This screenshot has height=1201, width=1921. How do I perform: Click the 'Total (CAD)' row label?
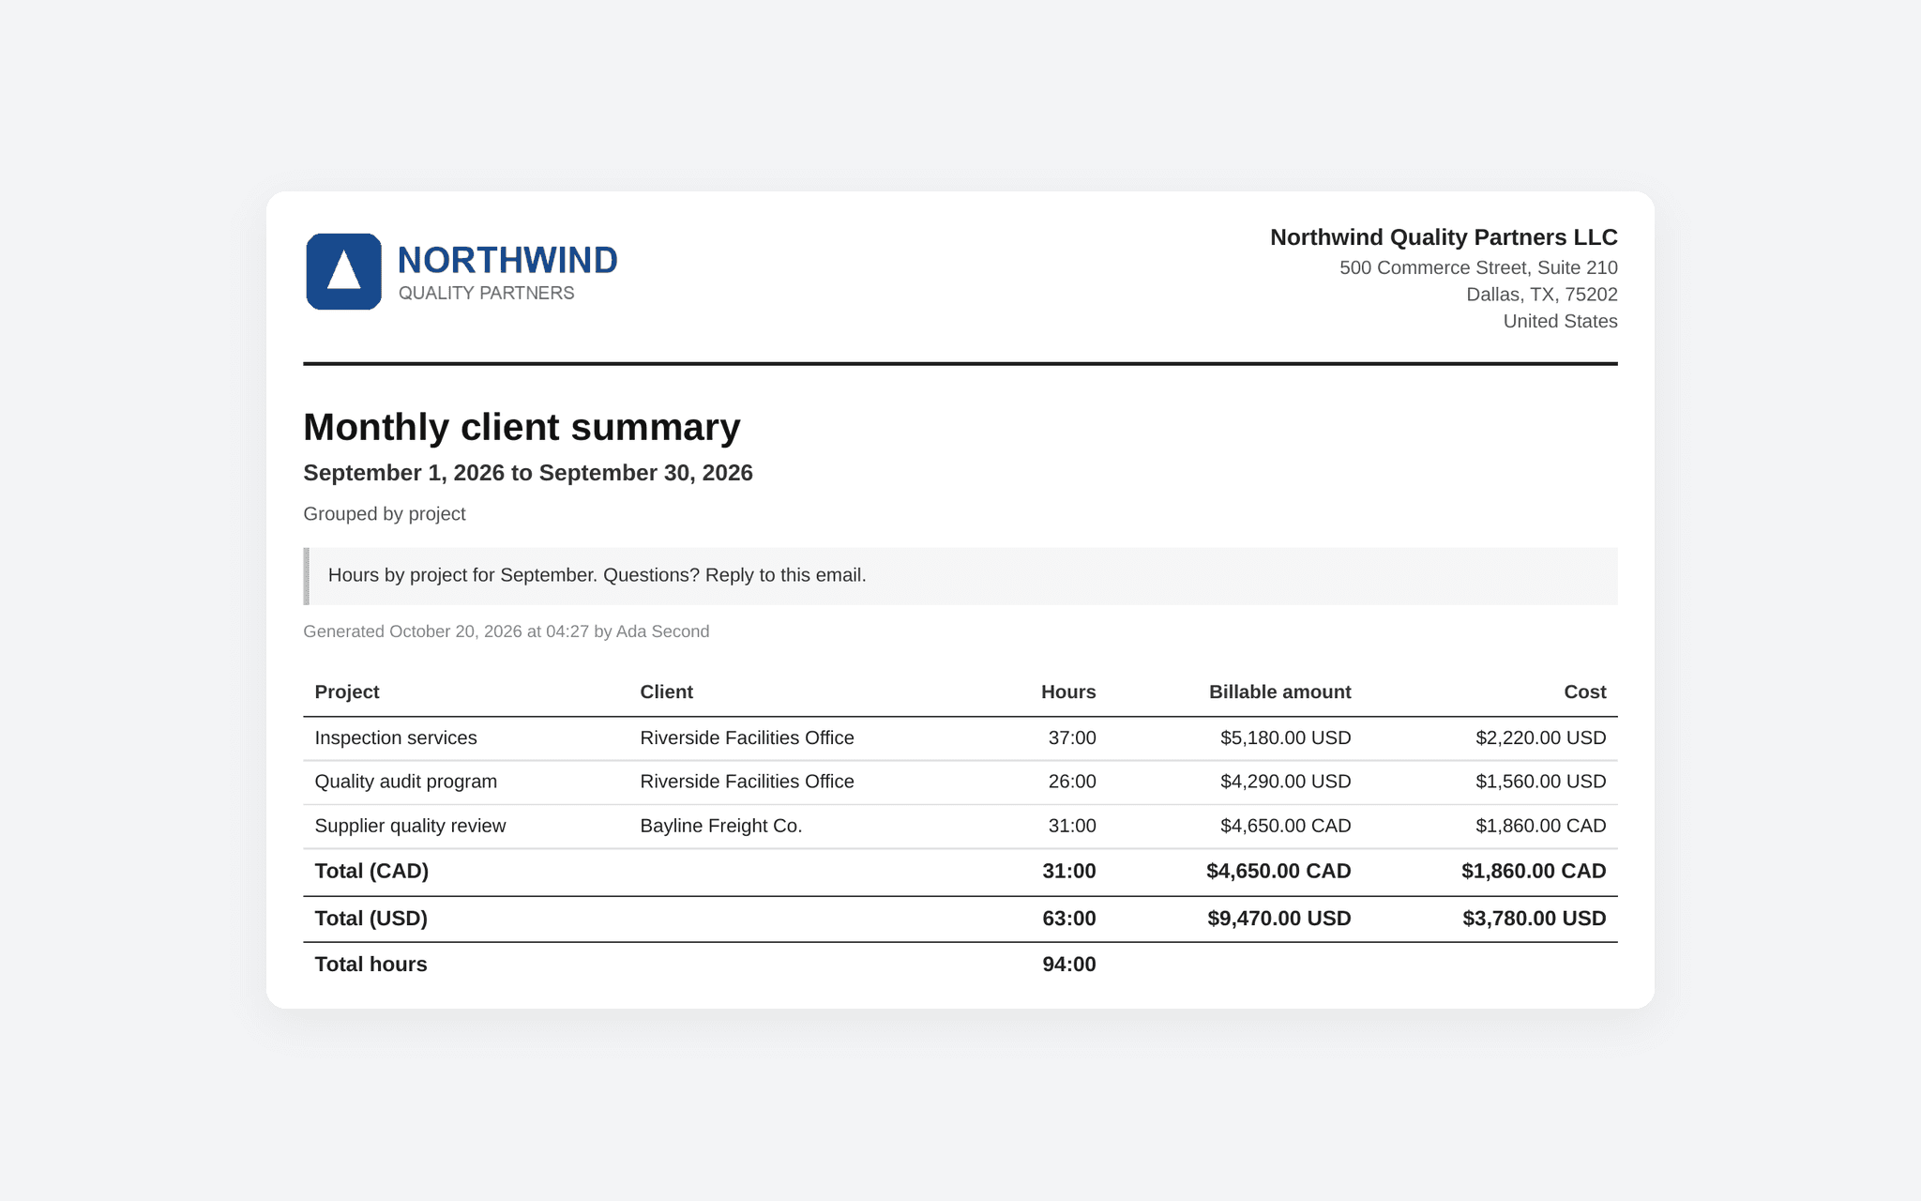pos(371,872)
